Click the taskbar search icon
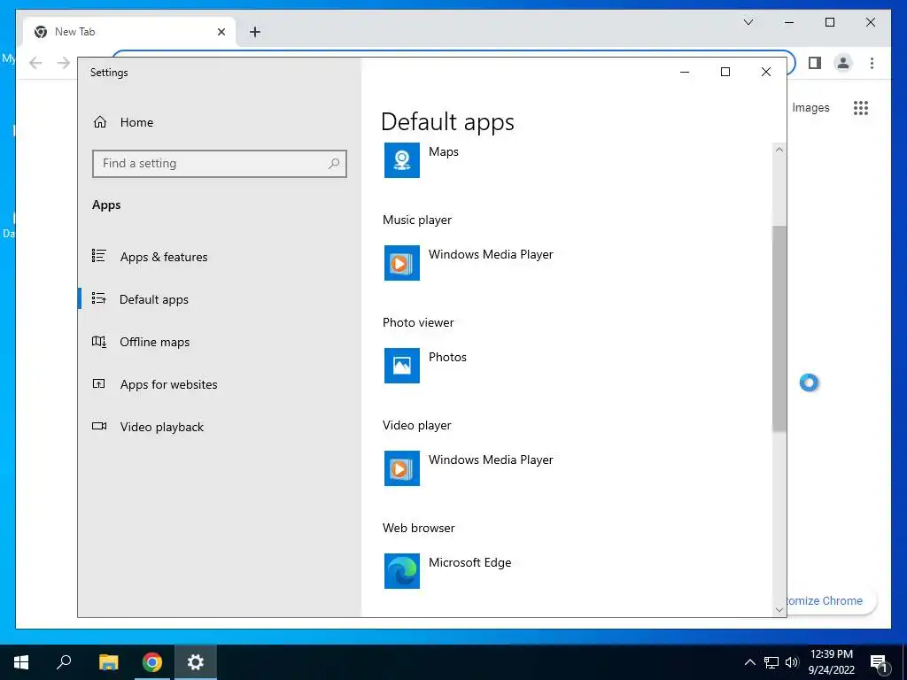This screenshot has width=907, height=680. [64, 662]
